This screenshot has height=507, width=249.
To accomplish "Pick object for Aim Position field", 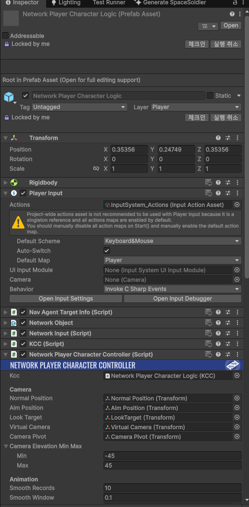I will pos(237,408).
